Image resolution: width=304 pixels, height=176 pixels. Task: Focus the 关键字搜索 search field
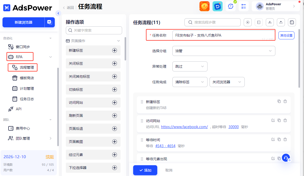94,30
